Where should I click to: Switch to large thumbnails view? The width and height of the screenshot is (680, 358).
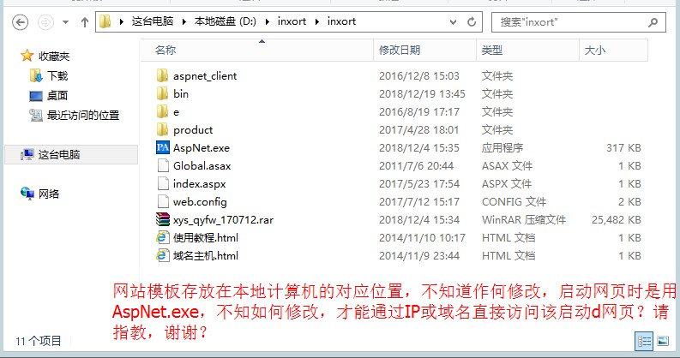pos(664,342)
